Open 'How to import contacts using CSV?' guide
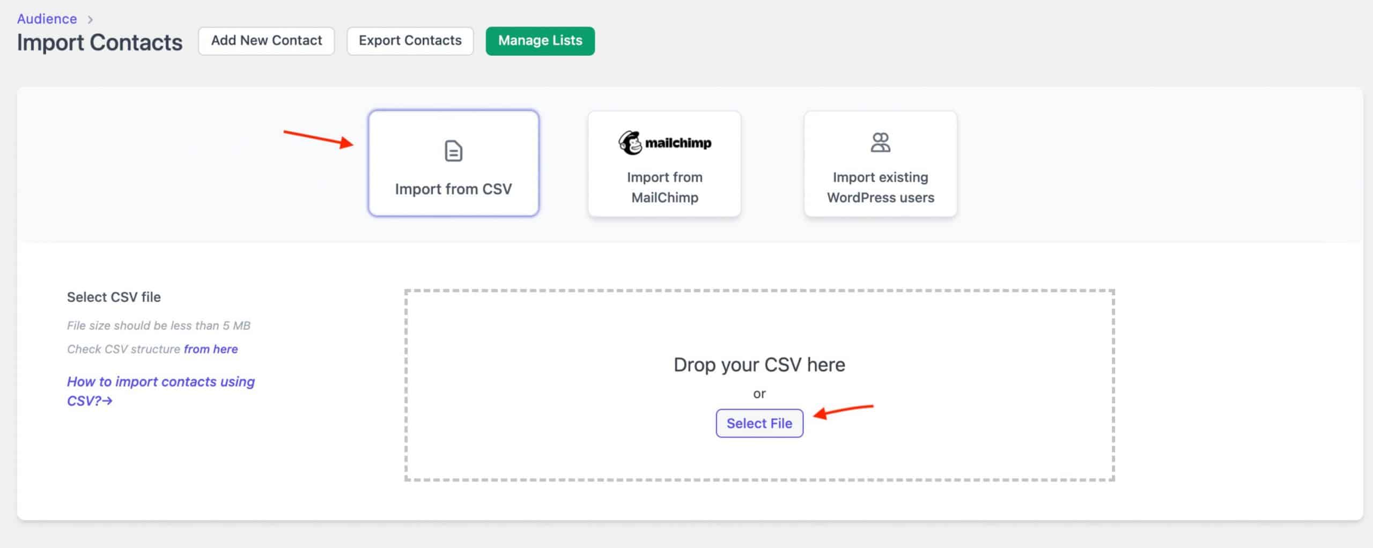 point(160,391)
